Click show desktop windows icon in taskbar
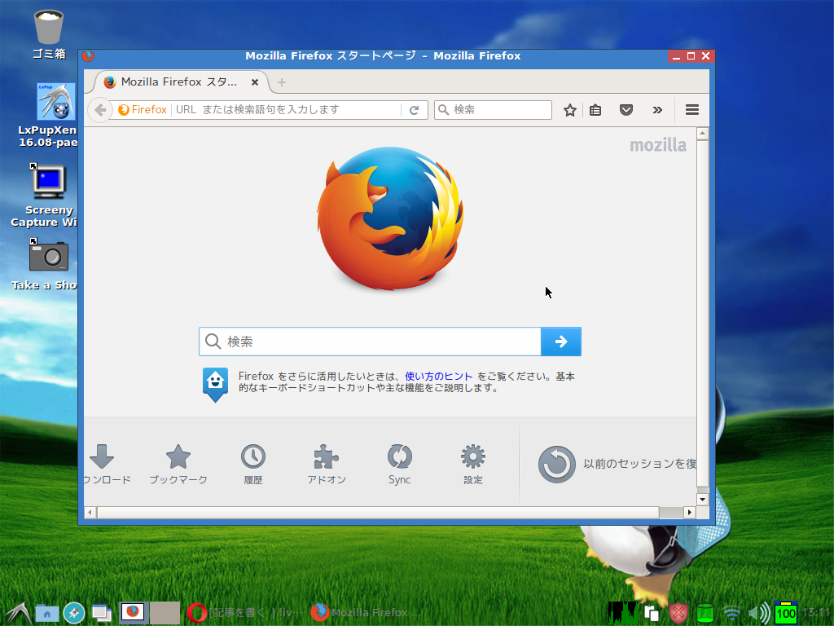The image size is (834, 626). [101, 613]
